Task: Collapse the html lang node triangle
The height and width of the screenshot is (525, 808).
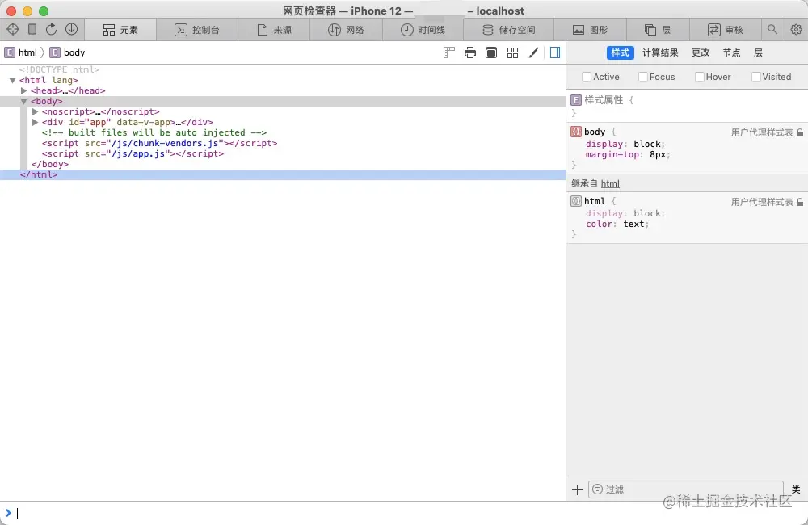Action: (x=12, y=81)
